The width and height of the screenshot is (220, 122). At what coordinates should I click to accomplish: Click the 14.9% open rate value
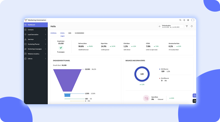point(104,46)
